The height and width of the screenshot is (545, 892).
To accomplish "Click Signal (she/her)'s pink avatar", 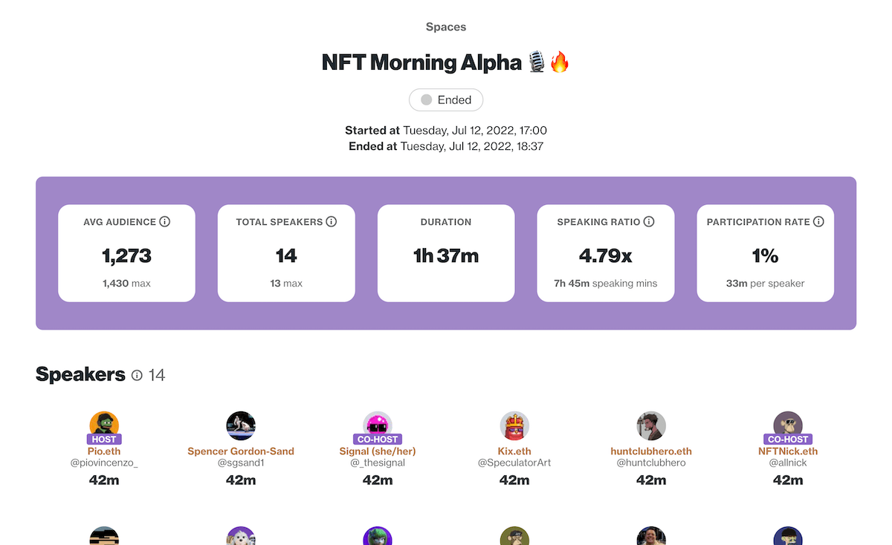I will (x=378, y=425).
